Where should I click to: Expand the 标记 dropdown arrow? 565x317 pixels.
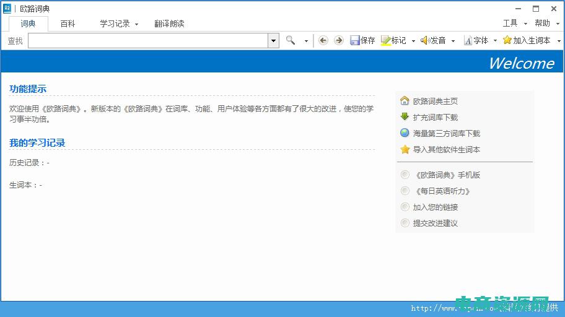(413, 41)
